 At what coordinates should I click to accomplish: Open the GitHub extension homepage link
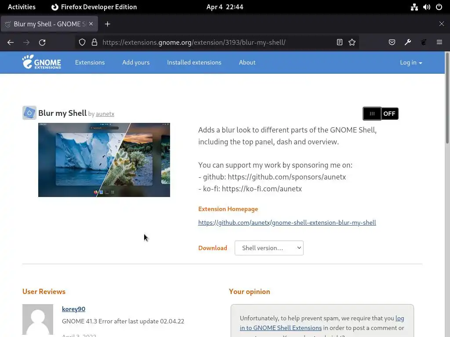coord(287,222)
